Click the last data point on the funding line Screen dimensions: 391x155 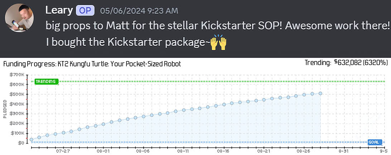320,94
